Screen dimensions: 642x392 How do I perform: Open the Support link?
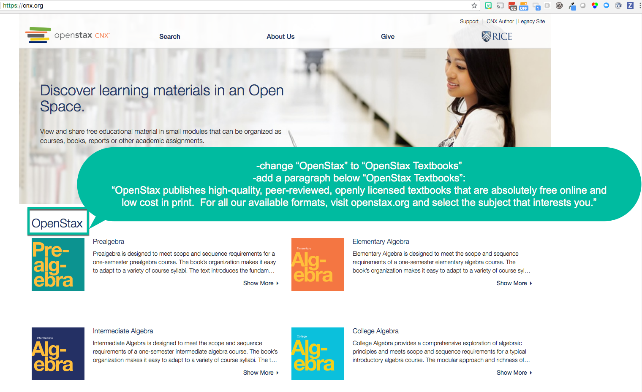point(469,21)
